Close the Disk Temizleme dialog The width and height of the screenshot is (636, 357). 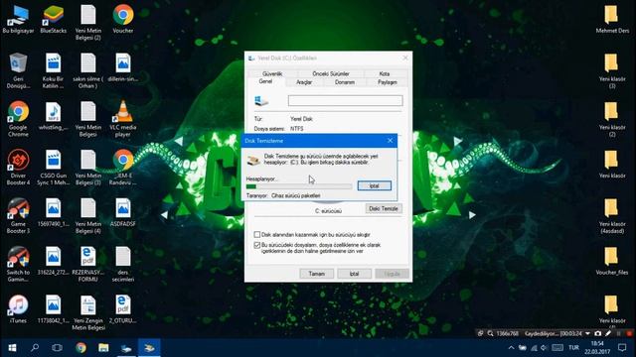pyautogui.click(x=390, y=141)
